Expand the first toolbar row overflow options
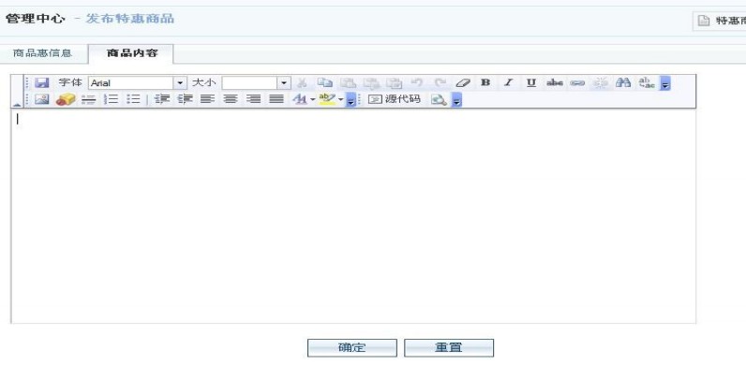Screen dimensions: 746x365 665,83
